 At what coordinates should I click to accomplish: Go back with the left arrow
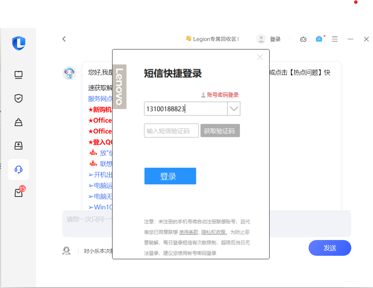tap(64, 39)
